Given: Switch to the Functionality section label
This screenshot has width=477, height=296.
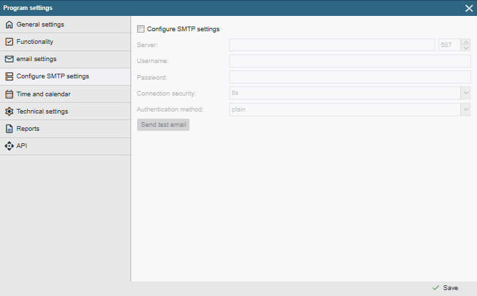Looking at the screenshot, I should pyautogui.click(x=34, y=42).
